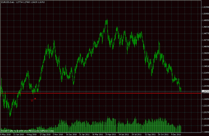Click the 14 Jun 2011 date label
Screen dimensions: 209x136
coord(124,134)
